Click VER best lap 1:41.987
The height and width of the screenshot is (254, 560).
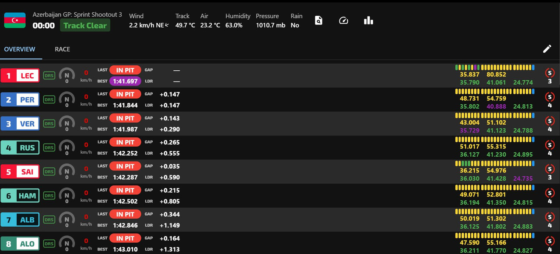pos(125,129)
